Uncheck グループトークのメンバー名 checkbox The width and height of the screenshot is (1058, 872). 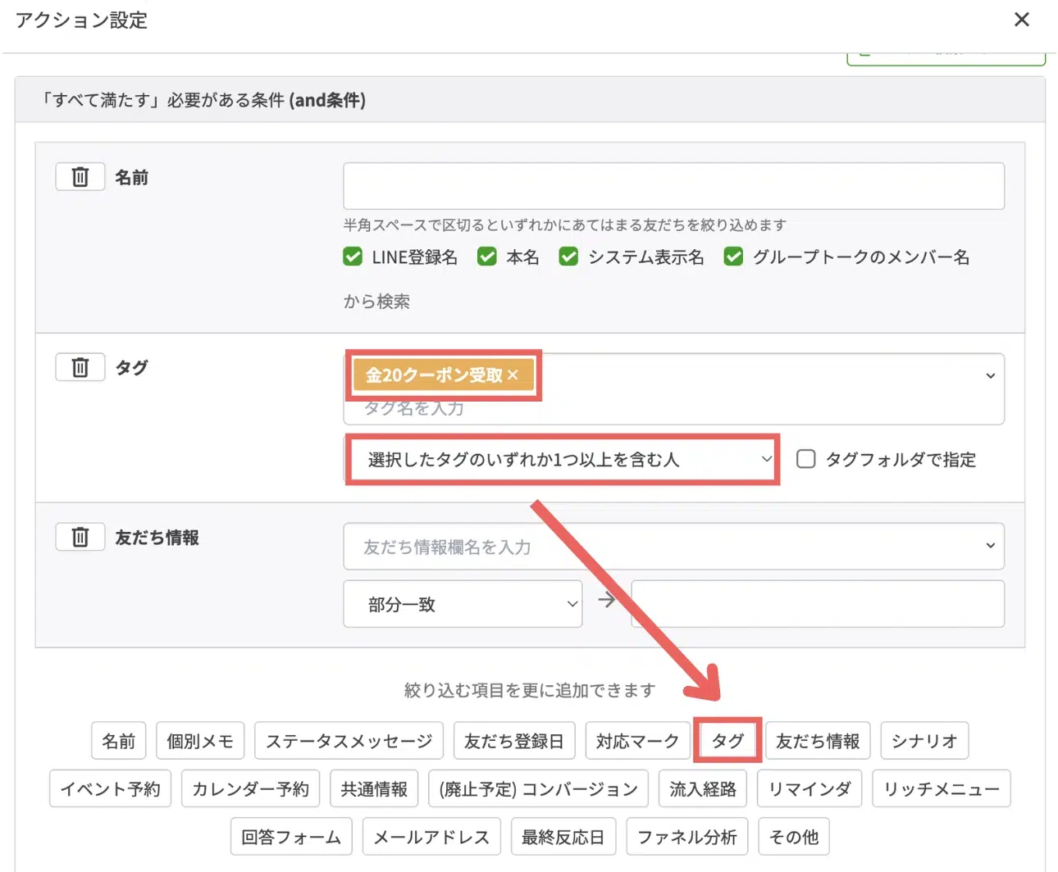[733, 257]
